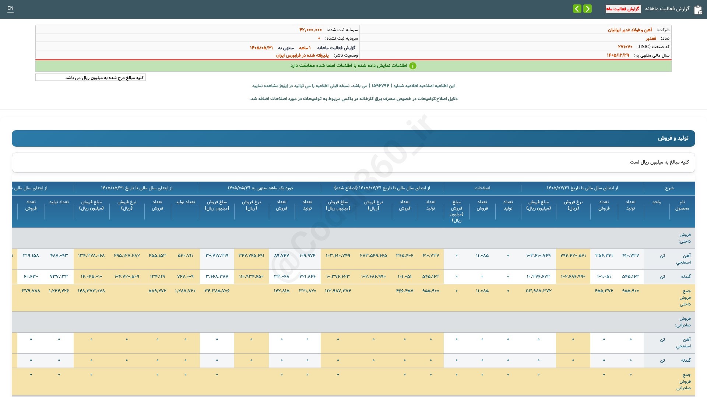Click the تولید و فروش section header

[x=353, y=138]
